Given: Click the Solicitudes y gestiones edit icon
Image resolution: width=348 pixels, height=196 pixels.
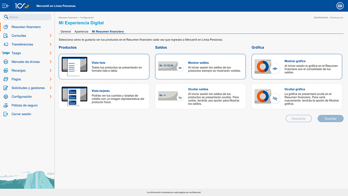Looking at the screenshot, I should (6, 88).
